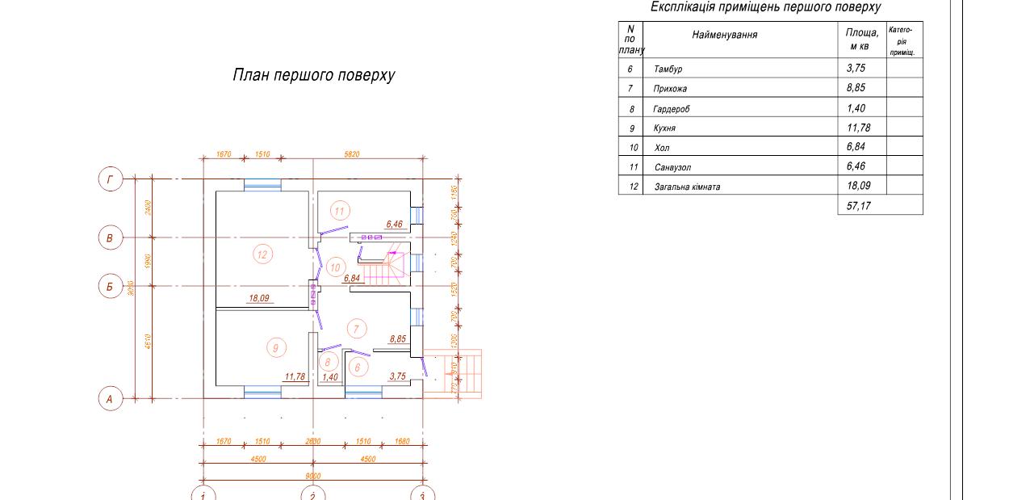Click the 'N по плану' column header
This screenshot has height=500, width=1009.
[x=630, y=39]
